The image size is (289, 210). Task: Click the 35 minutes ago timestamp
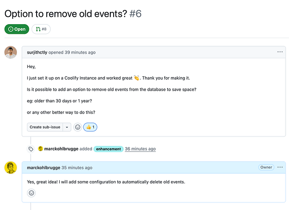77,168
